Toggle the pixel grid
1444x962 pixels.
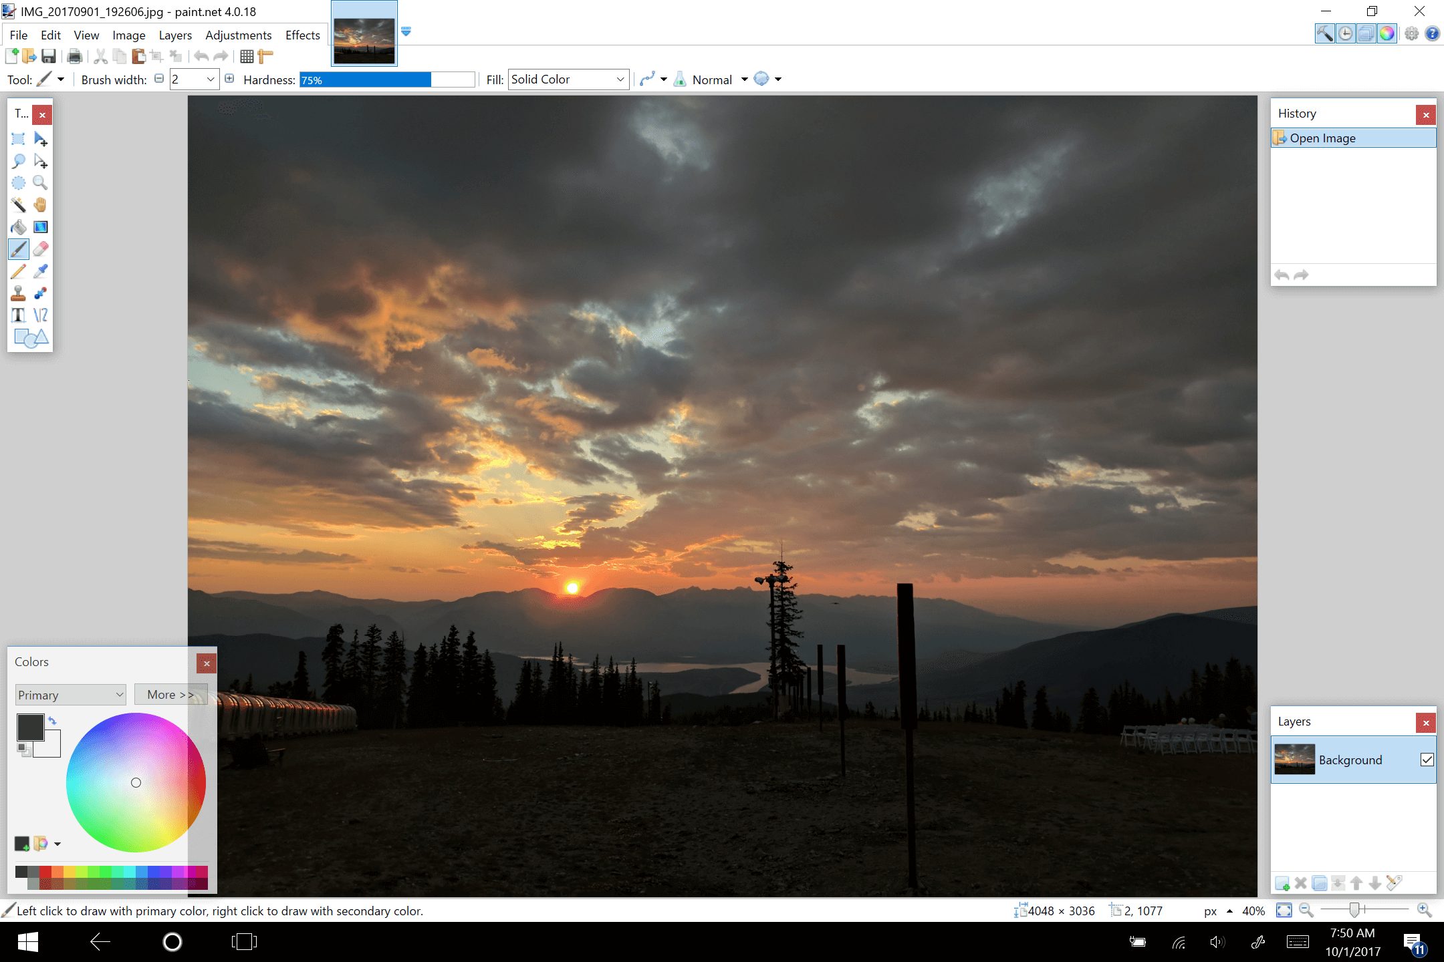pos(247,57)
